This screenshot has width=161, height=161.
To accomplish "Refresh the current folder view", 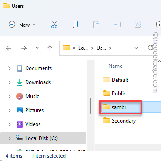I will pyautogui.click(x=150, y=48).
